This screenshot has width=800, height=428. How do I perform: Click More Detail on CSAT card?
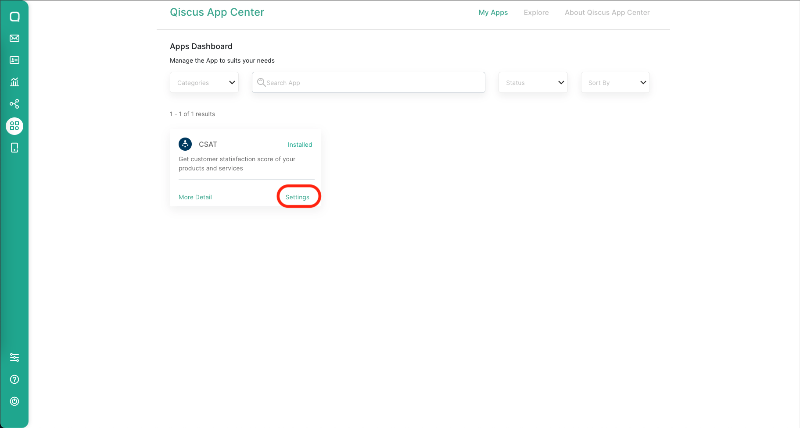[195, 197]
